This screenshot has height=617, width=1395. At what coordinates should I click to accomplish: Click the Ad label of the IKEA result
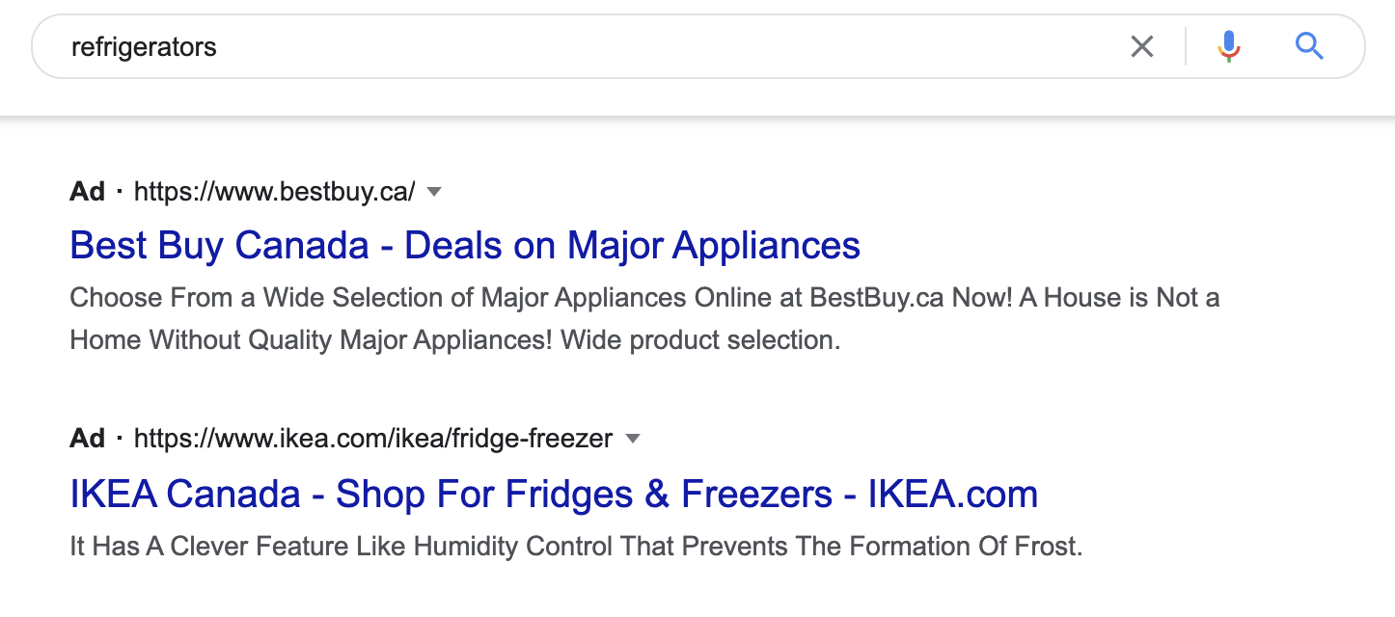tap(87, 440)
